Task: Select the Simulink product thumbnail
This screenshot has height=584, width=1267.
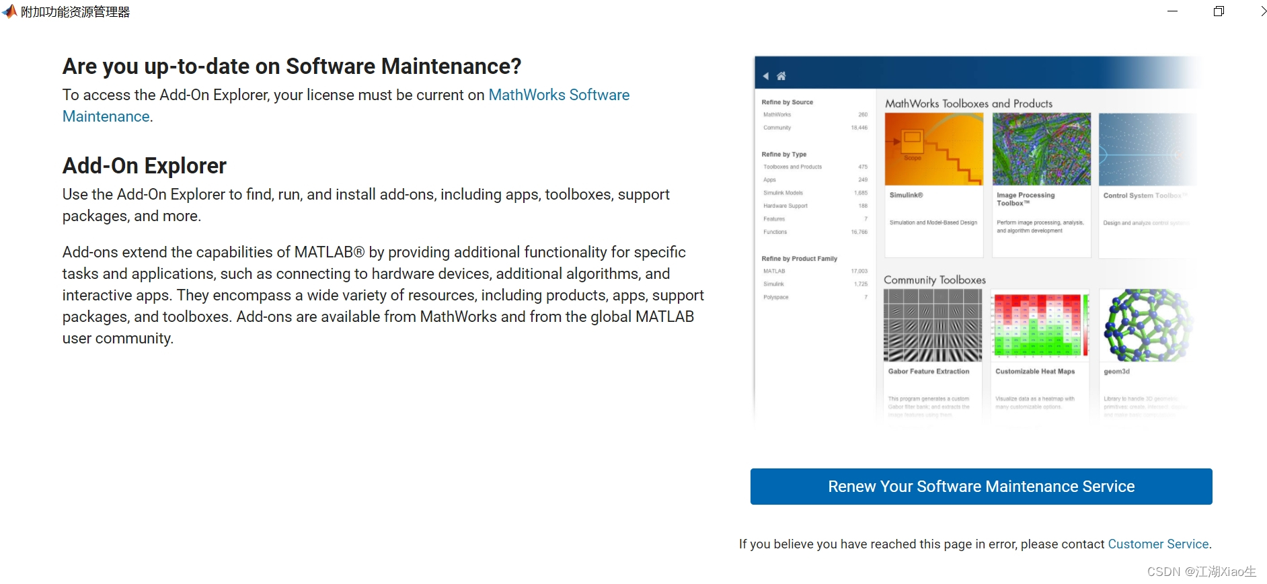Action: [933, 149]
